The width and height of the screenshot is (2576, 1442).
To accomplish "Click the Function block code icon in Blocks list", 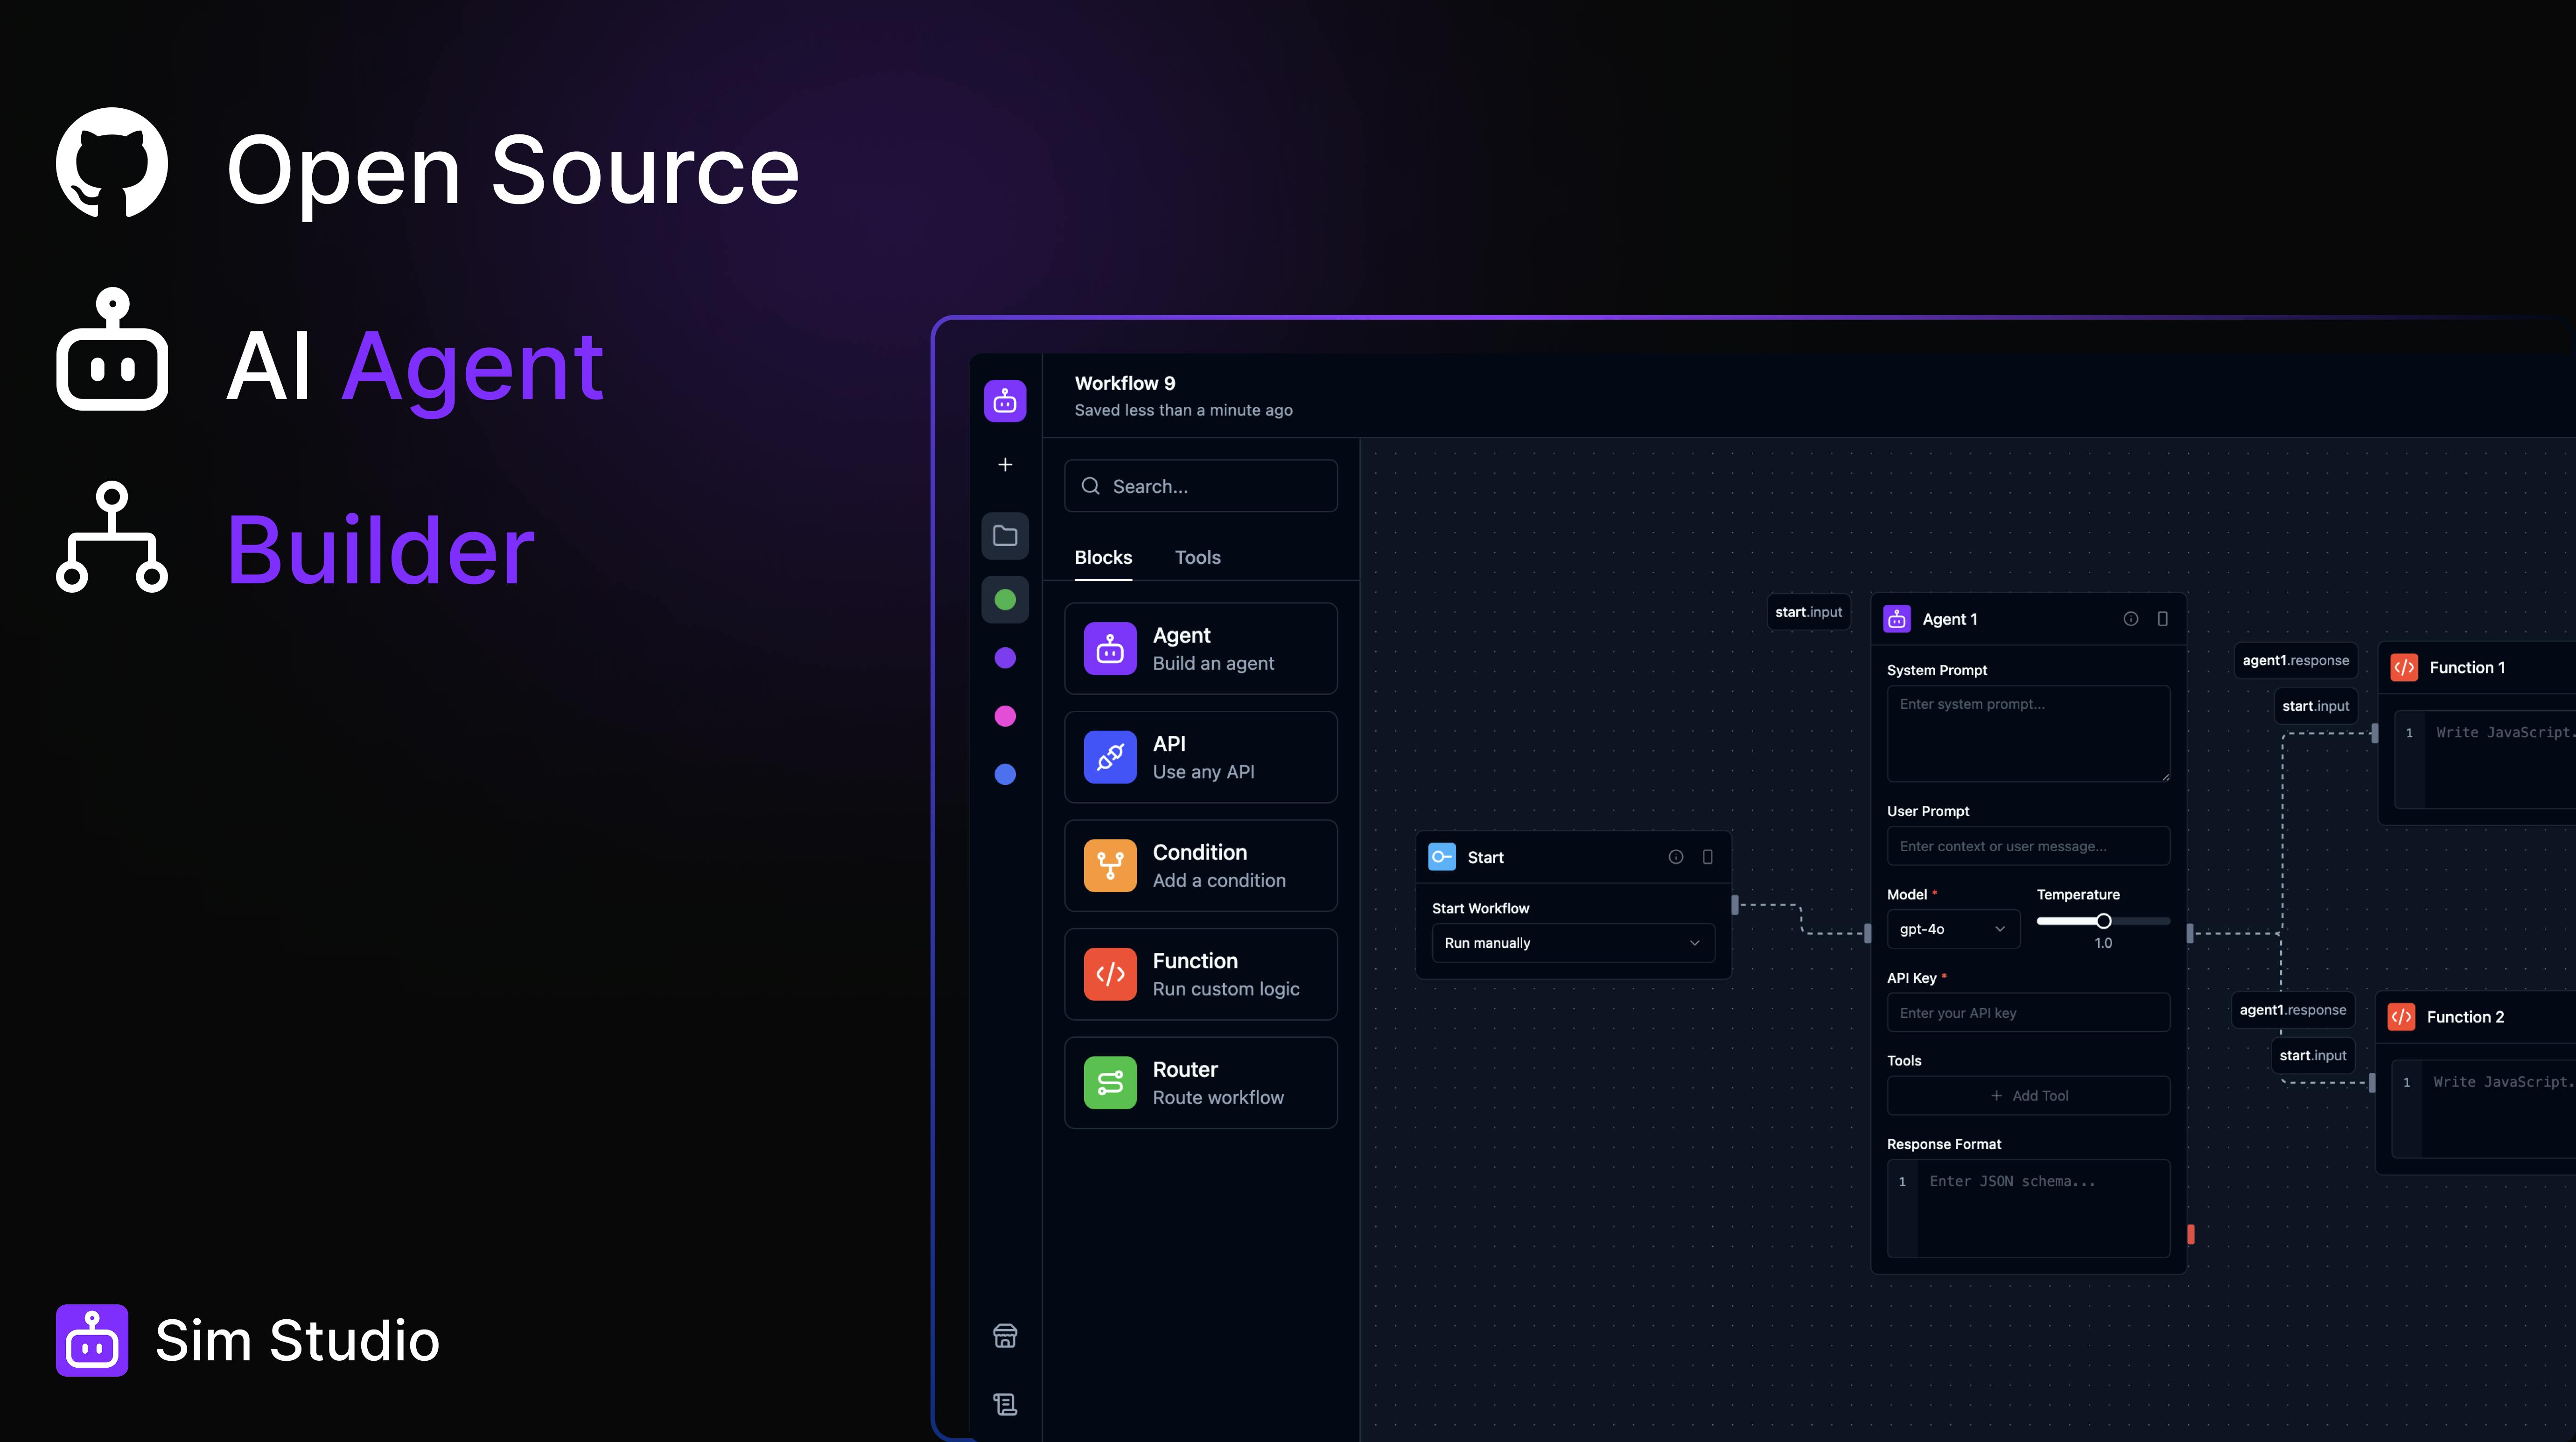I will click(1110, 974).
